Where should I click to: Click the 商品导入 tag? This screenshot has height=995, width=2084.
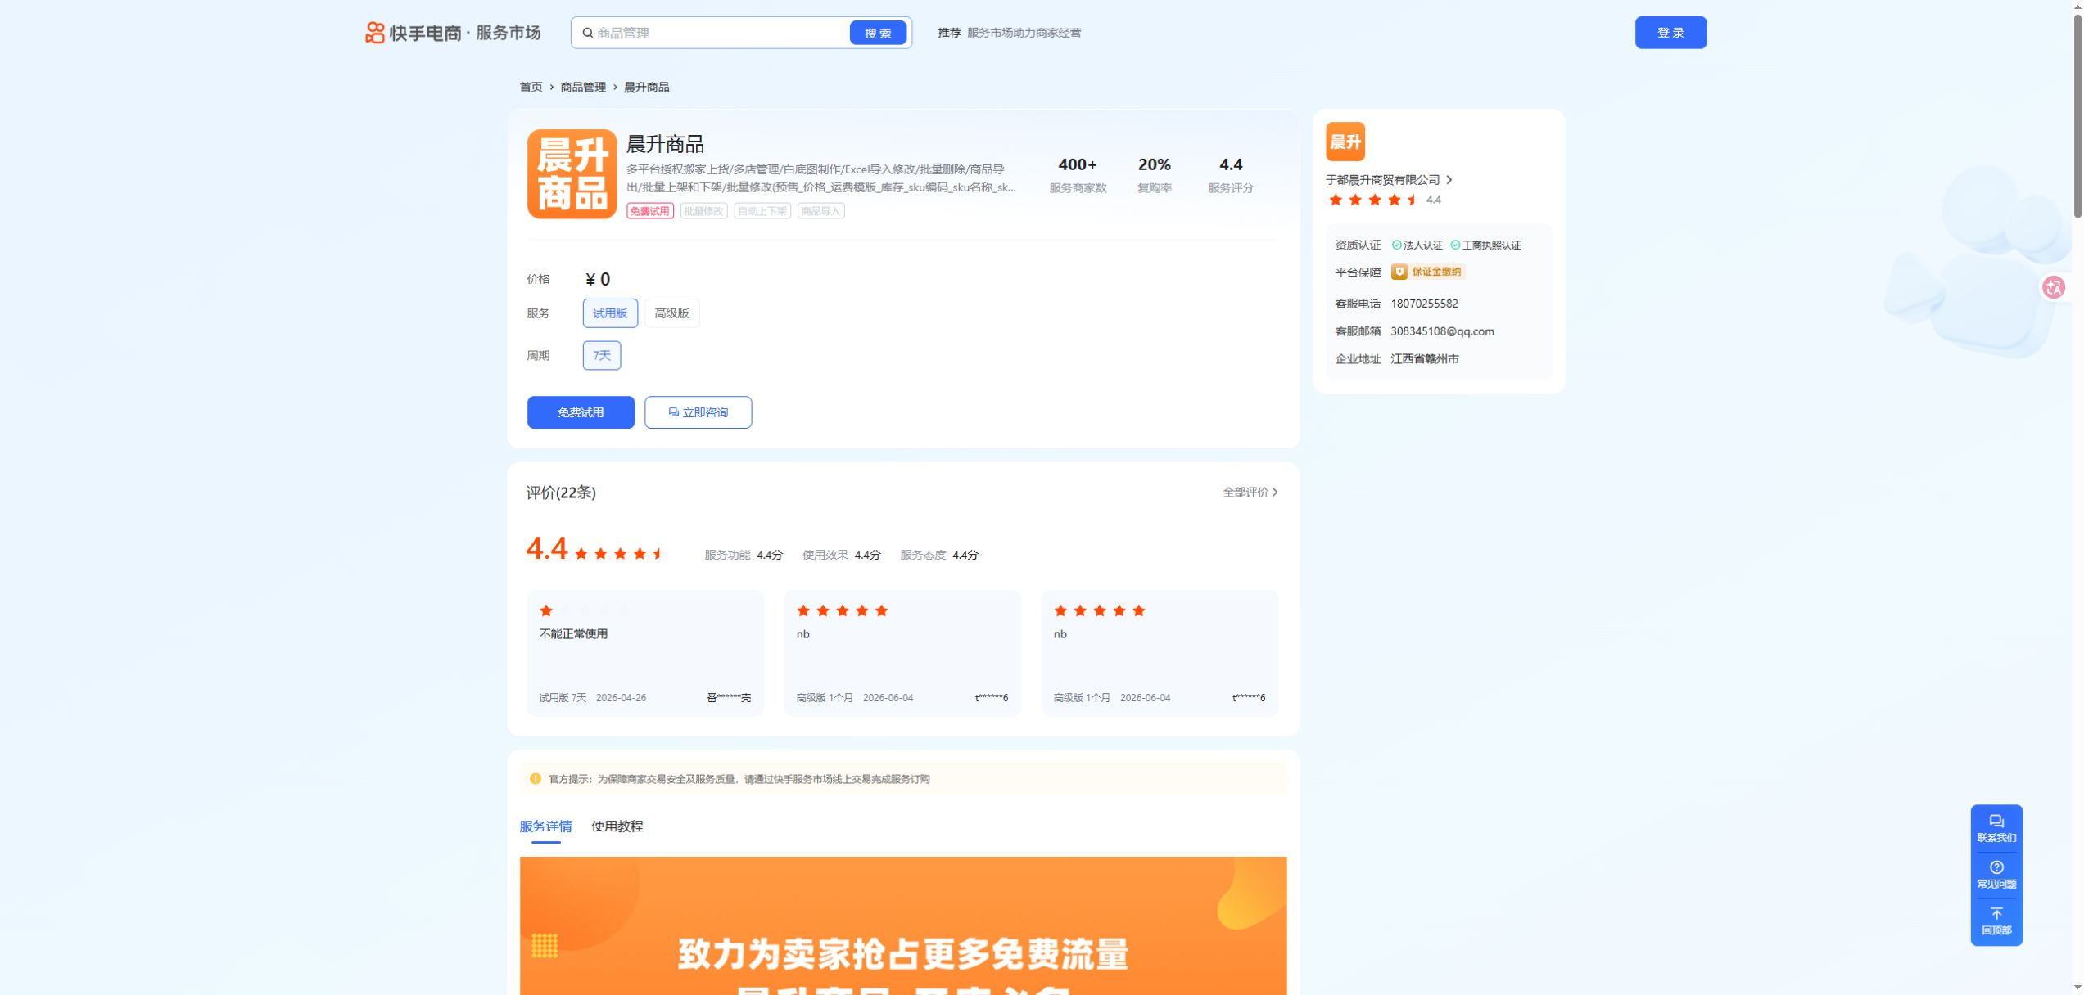pos(820,211)
